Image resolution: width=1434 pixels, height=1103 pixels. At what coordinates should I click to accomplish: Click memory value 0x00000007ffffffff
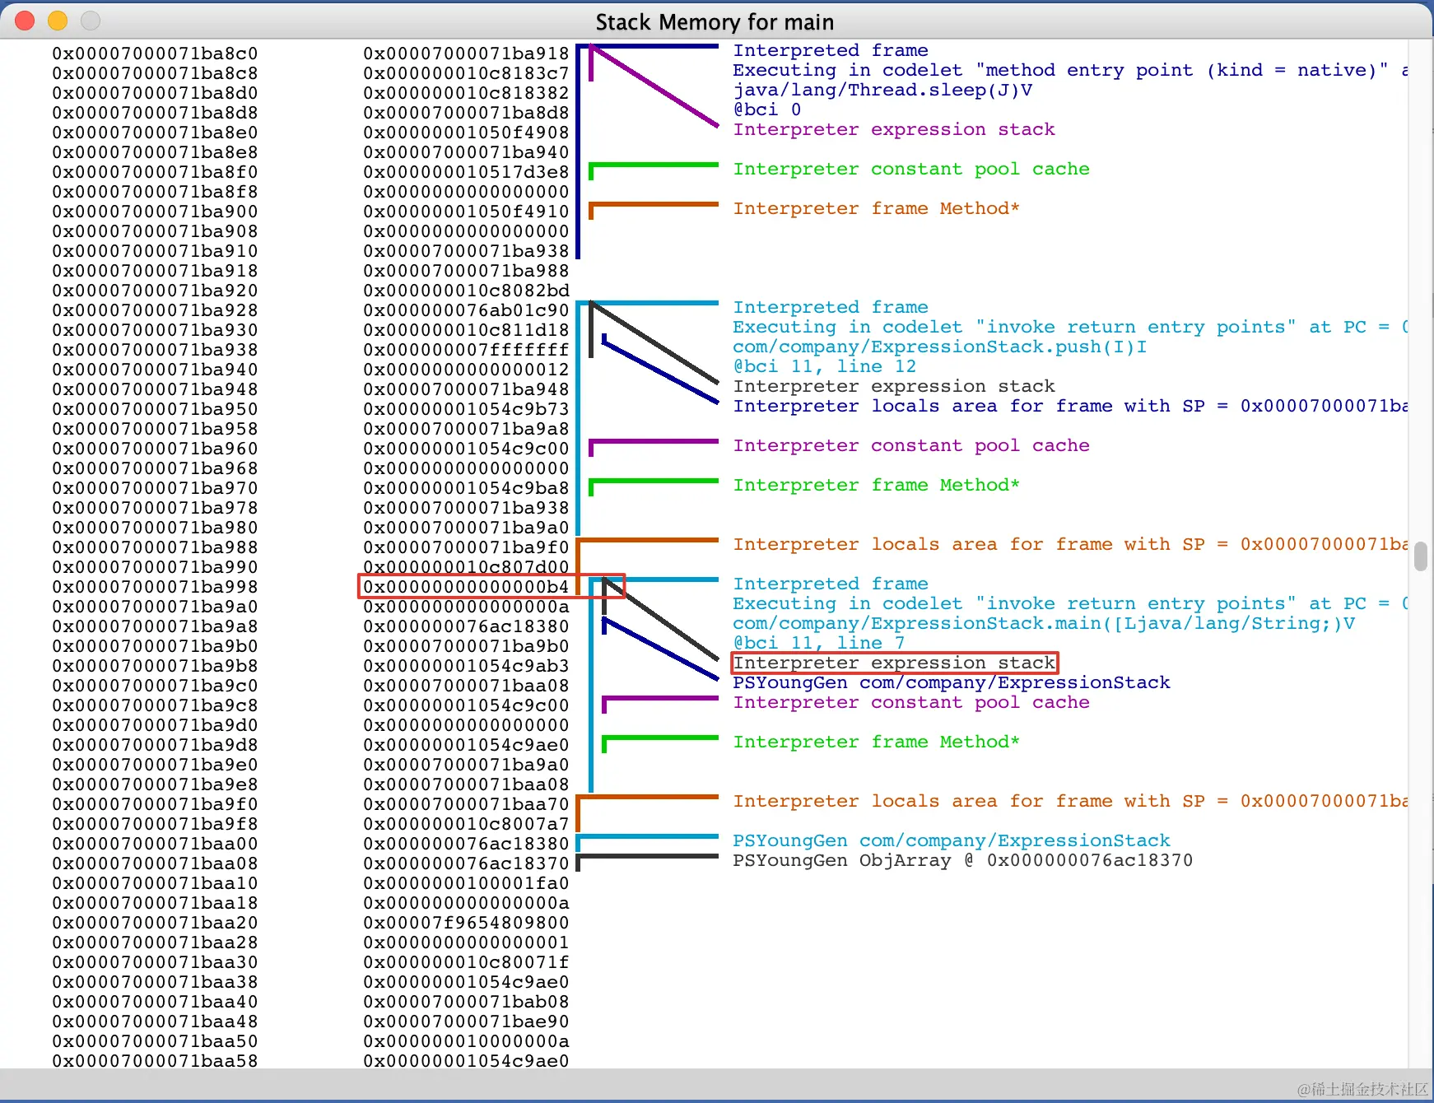[x=466, y=350]
